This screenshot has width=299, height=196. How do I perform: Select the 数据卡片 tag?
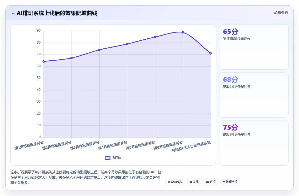[x=230, y=182]
